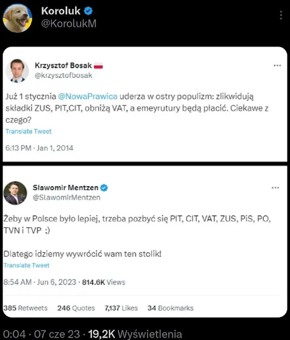Open the @KorolukM handle link
The width and height of the screenshot is (290, 340).
click(69, 24)
